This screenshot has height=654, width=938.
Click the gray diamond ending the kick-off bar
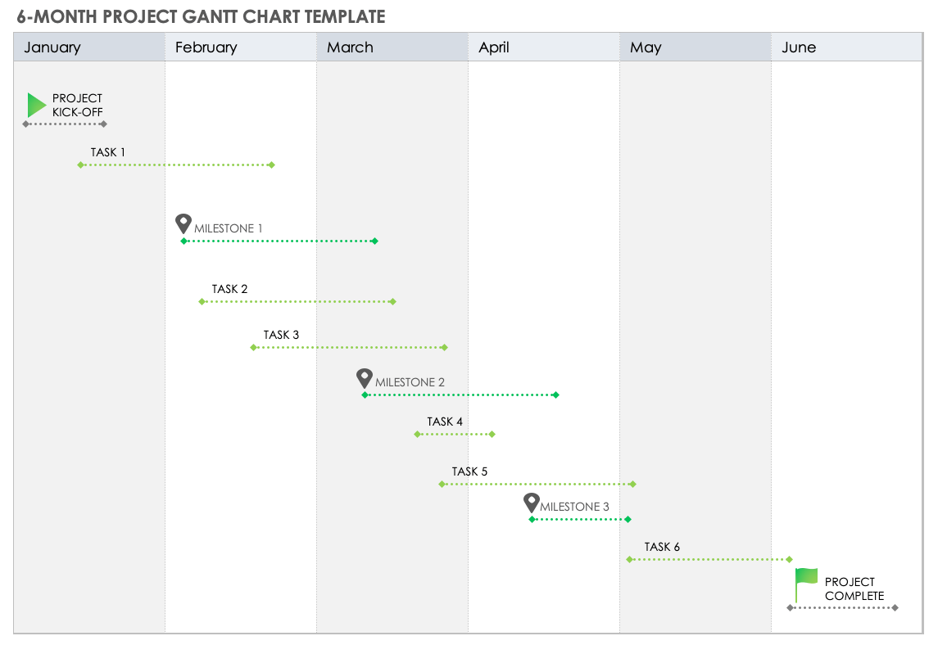tap(105, 124)
